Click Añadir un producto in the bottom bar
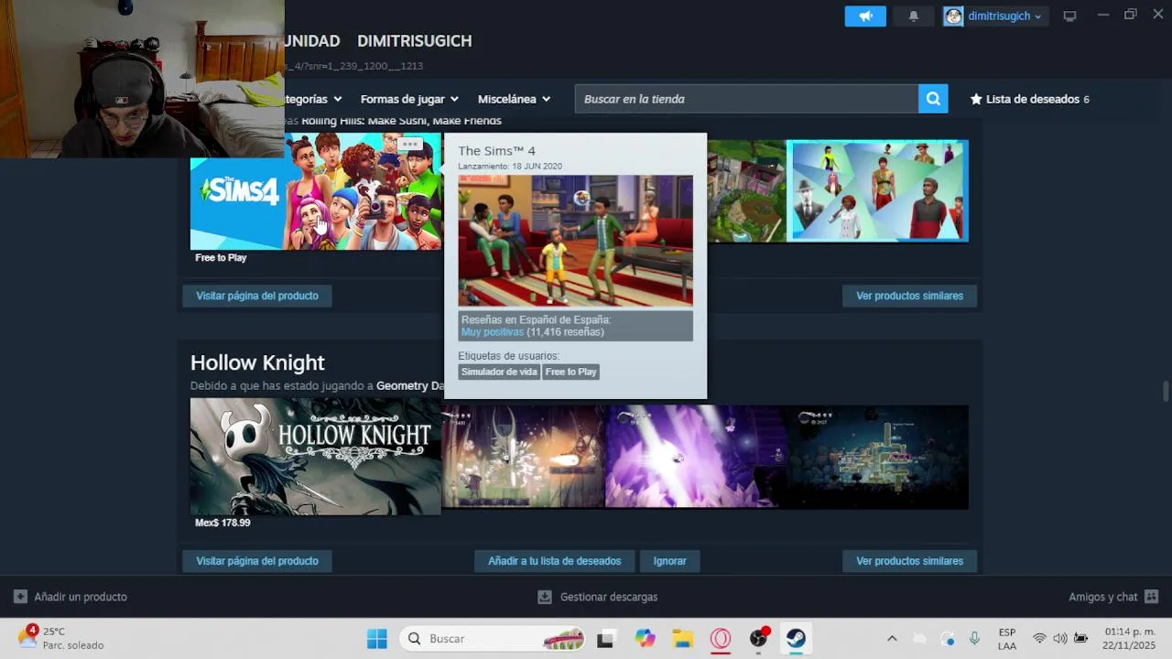This screenshot has width=1172, height=659. click(81, 597)
